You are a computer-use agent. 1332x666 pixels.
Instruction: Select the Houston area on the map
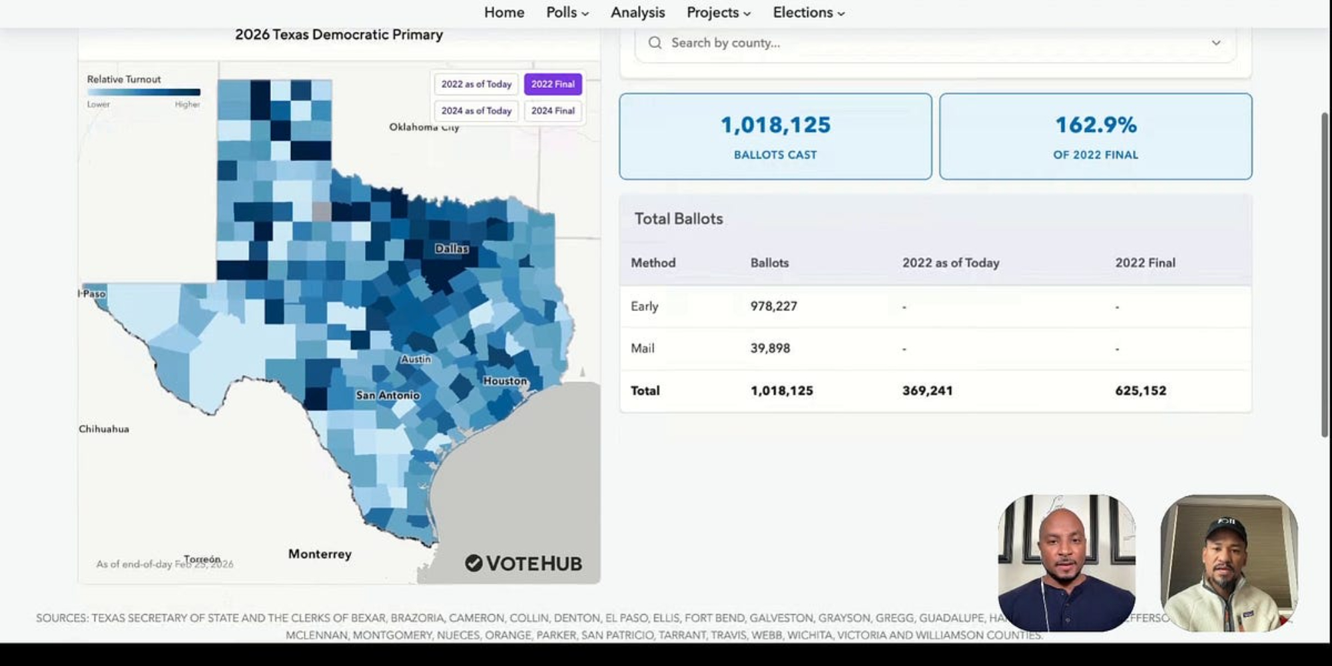505,381
